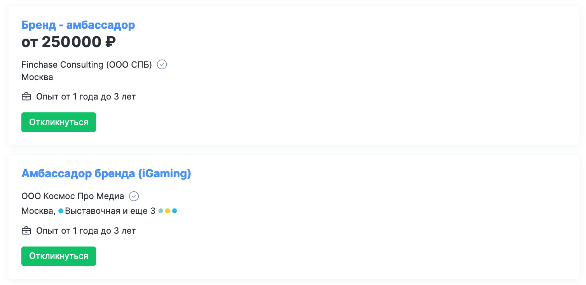Click blue metro dot before Выставочная
Screen dimensions: 586x285
coord(61,211)
